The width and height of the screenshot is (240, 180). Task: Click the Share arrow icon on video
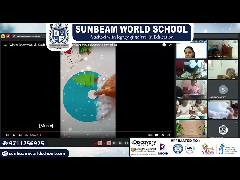click(170, 45)
